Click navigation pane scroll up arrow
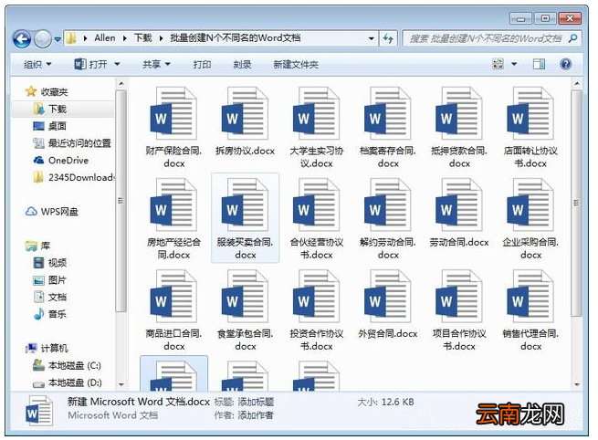 click(121, 83)
